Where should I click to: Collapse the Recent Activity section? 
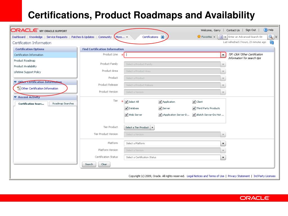pos(15,97)
